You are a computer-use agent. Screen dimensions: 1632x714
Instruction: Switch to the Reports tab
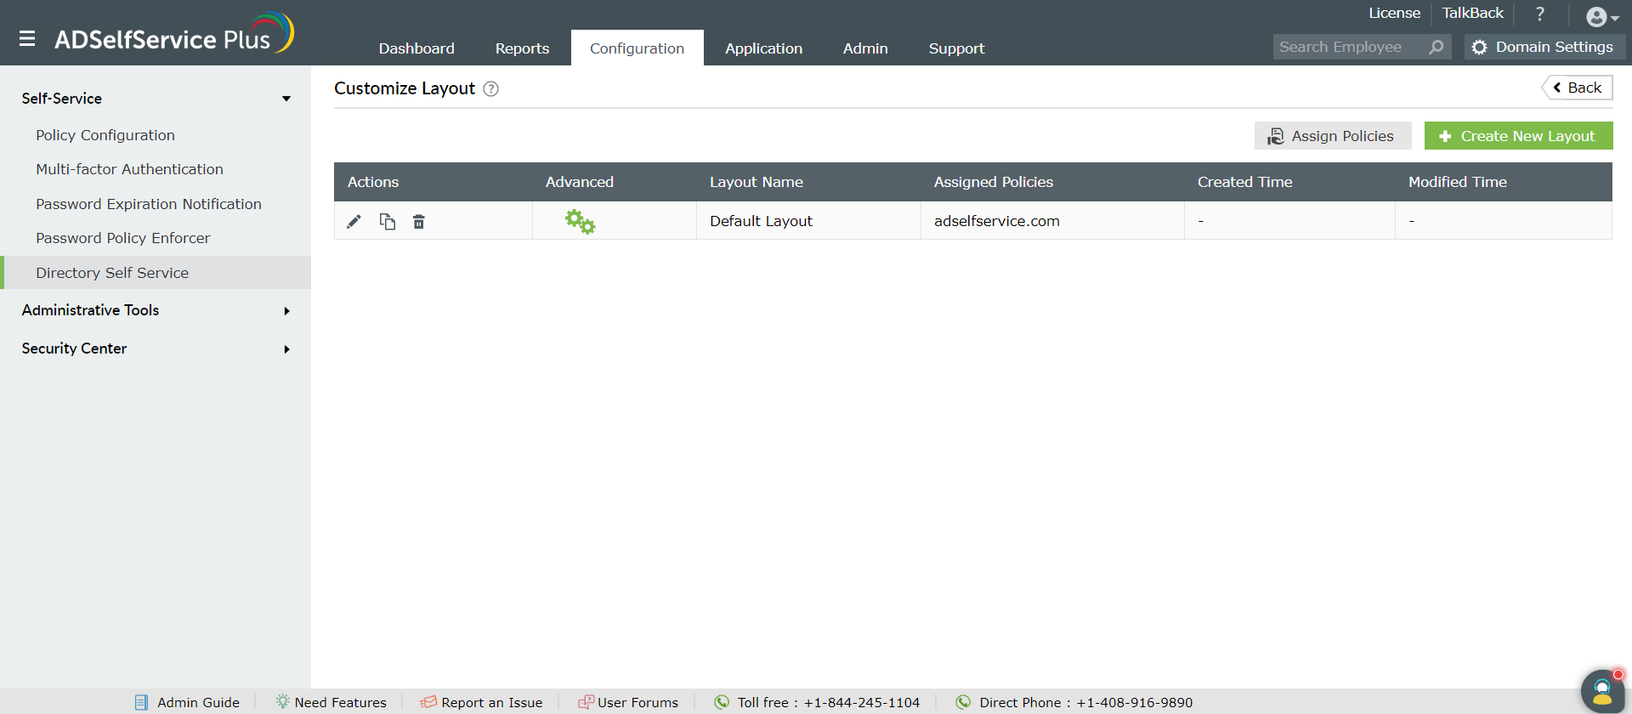(522, 48)
